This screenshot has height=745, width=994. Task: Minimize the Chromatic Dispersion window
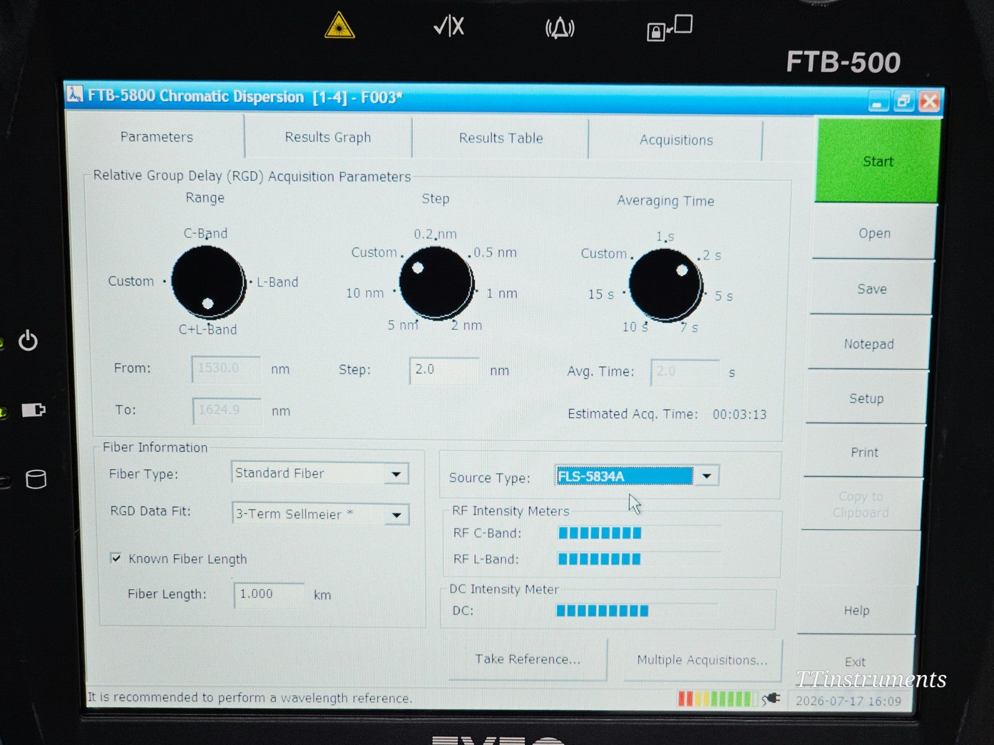878,102
